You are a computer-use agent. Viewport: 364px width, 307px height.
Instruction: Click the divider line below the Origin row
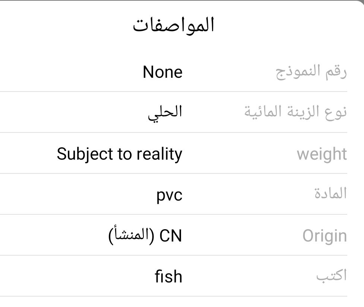[x=174, y=255]
